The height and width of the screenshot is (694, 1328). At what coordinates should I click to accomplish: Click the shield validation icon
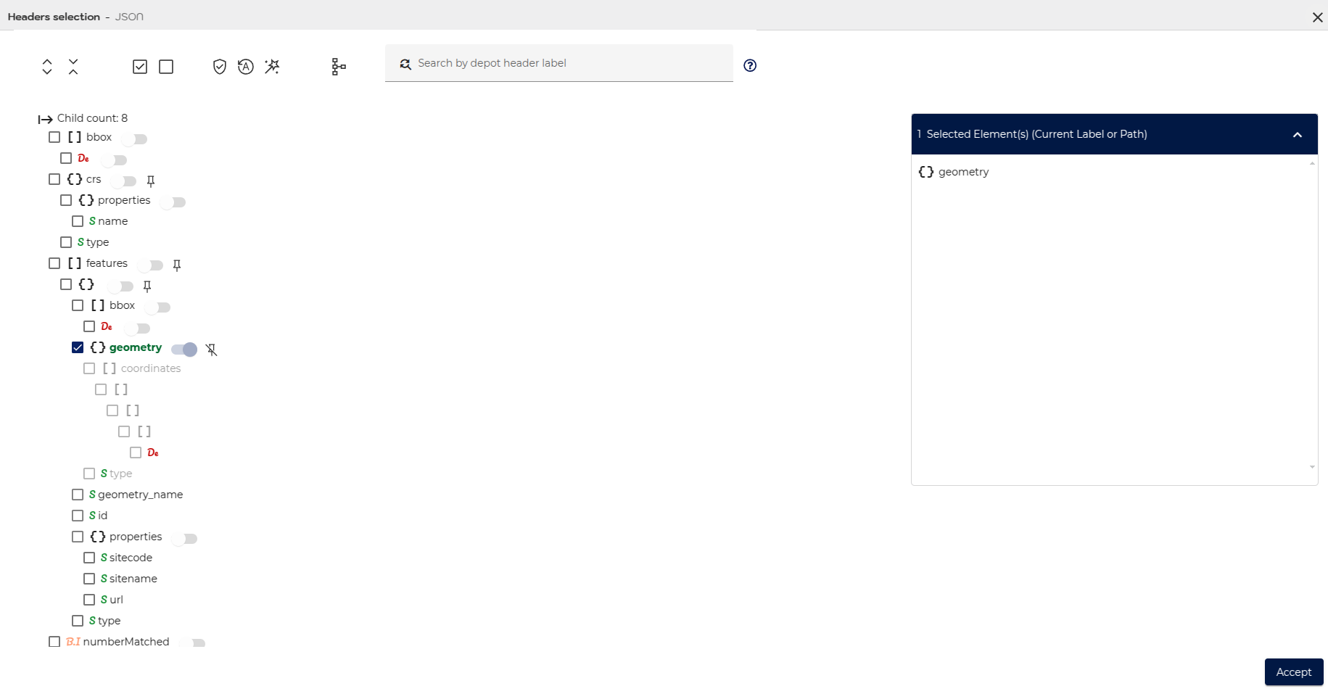coord(220,66)
